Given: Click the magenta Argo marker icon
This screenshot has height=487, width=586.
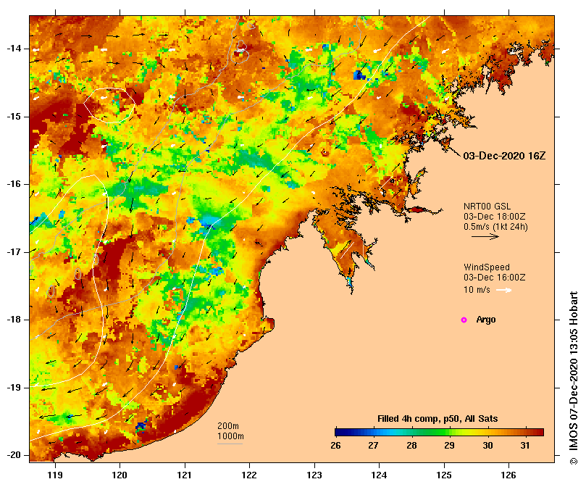Looking at the screenshot, I should (464, 320).
